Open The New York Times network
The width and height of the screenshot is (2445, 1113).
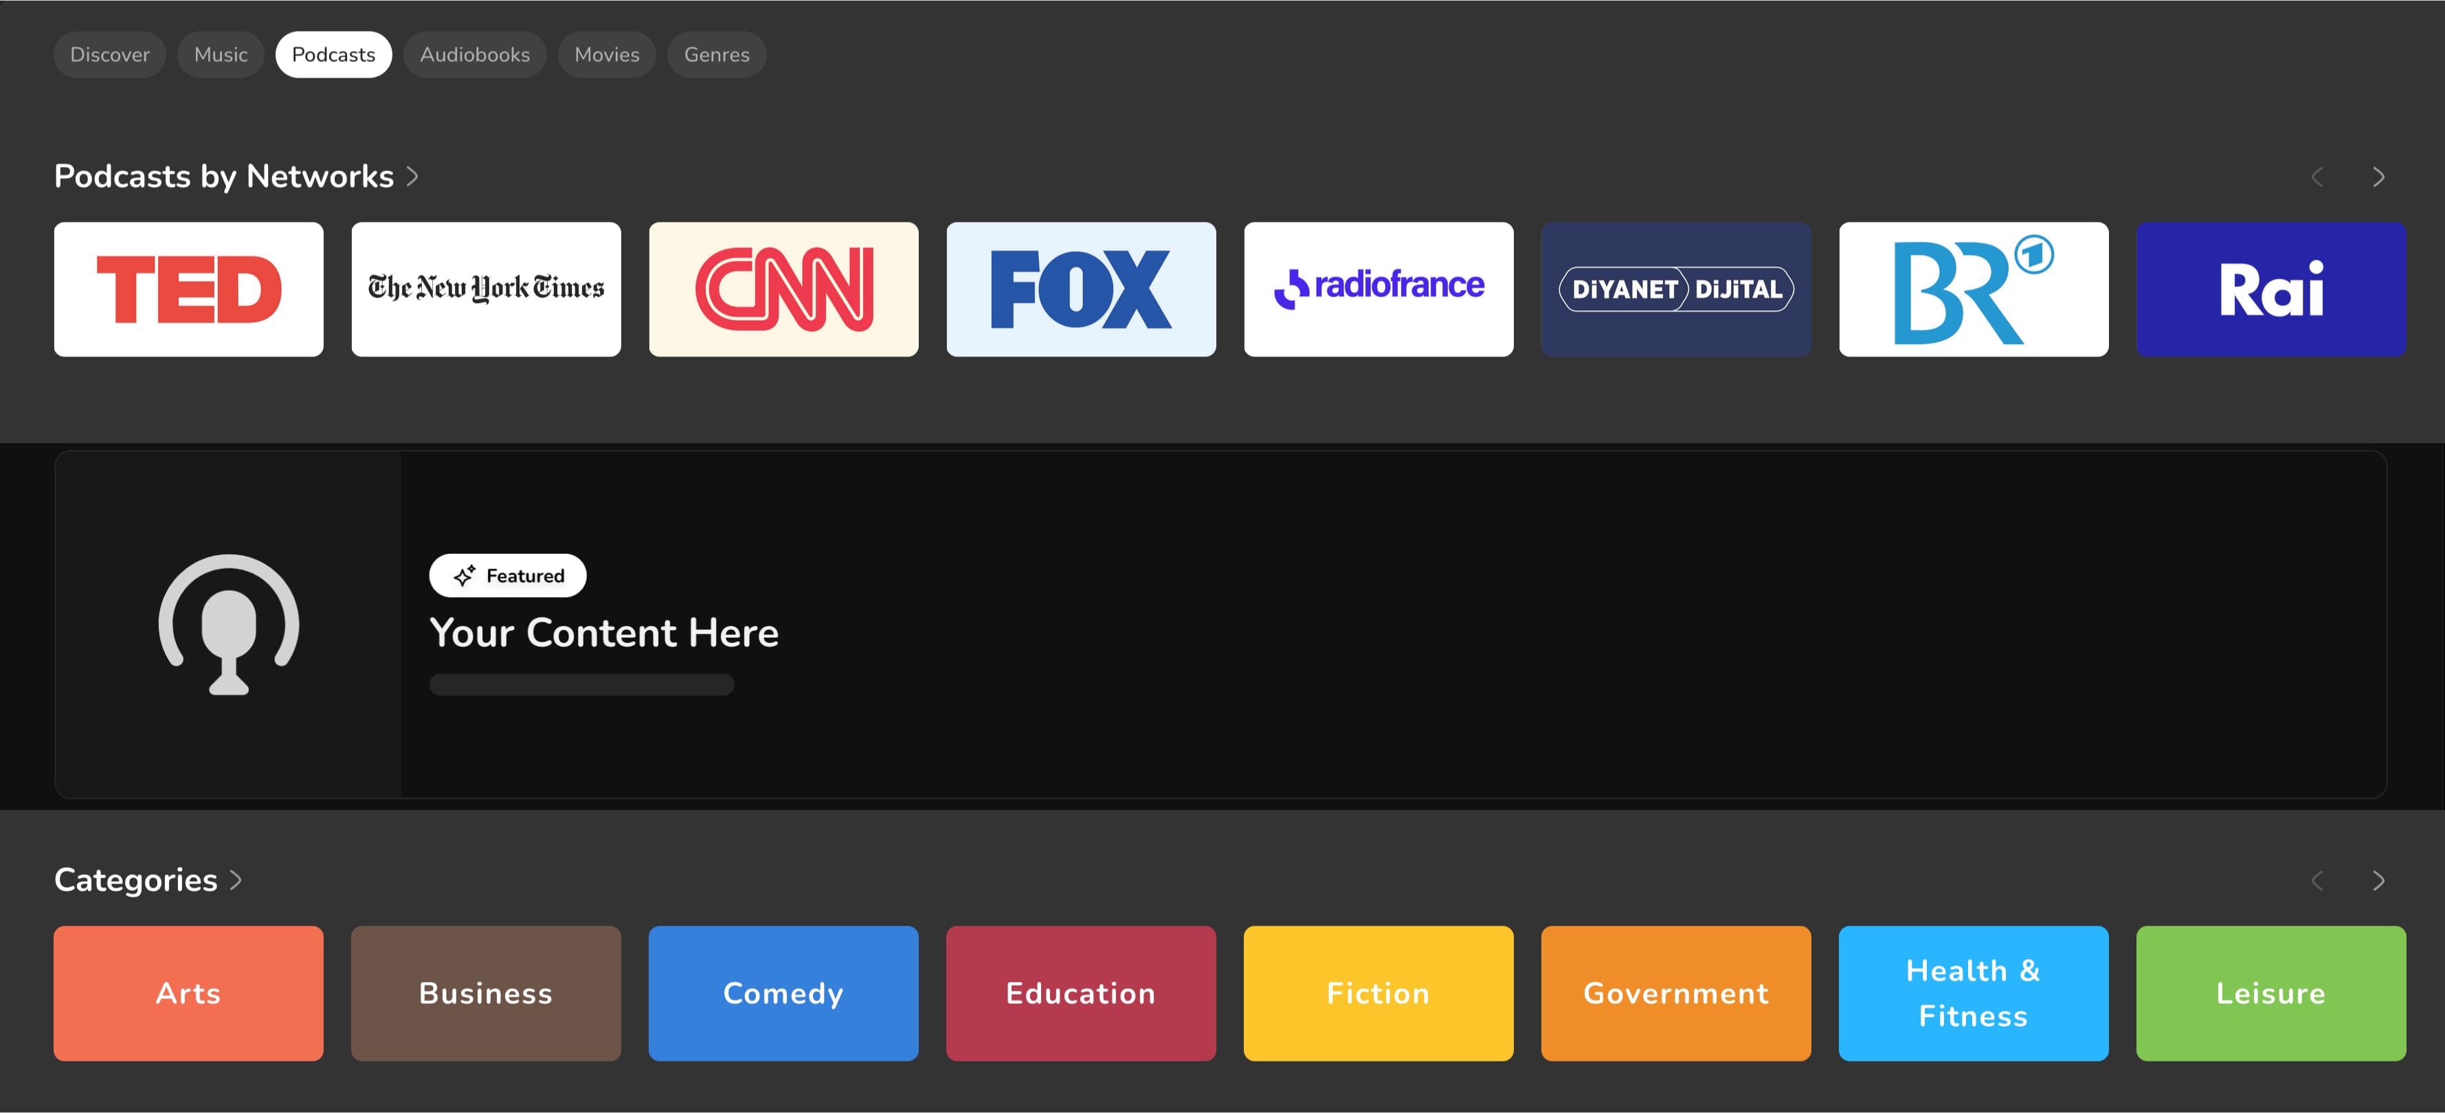click(x=486, y=289)
